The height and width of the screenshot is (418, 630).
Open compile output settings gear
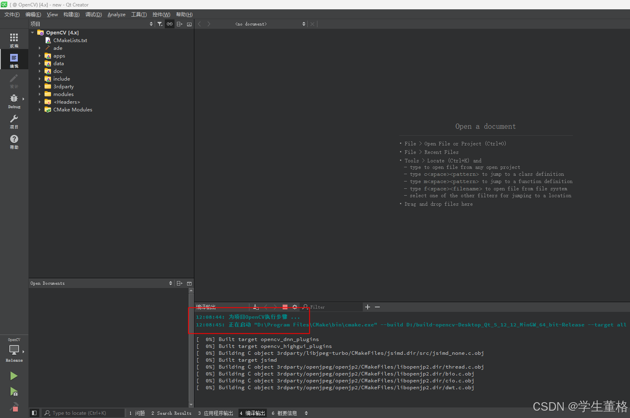(x=295, y=307)
